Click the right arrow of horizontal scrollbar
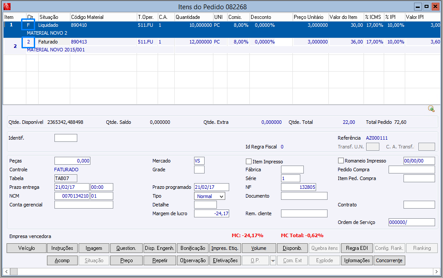The image size is (443, 278). click(x=436, y=271)
